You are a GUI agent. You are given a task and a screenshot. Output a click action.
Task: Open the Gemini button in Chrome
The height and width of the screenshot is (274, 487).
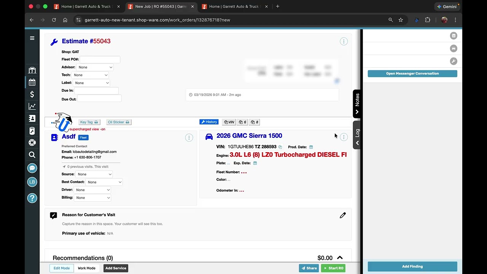point(447,6)
